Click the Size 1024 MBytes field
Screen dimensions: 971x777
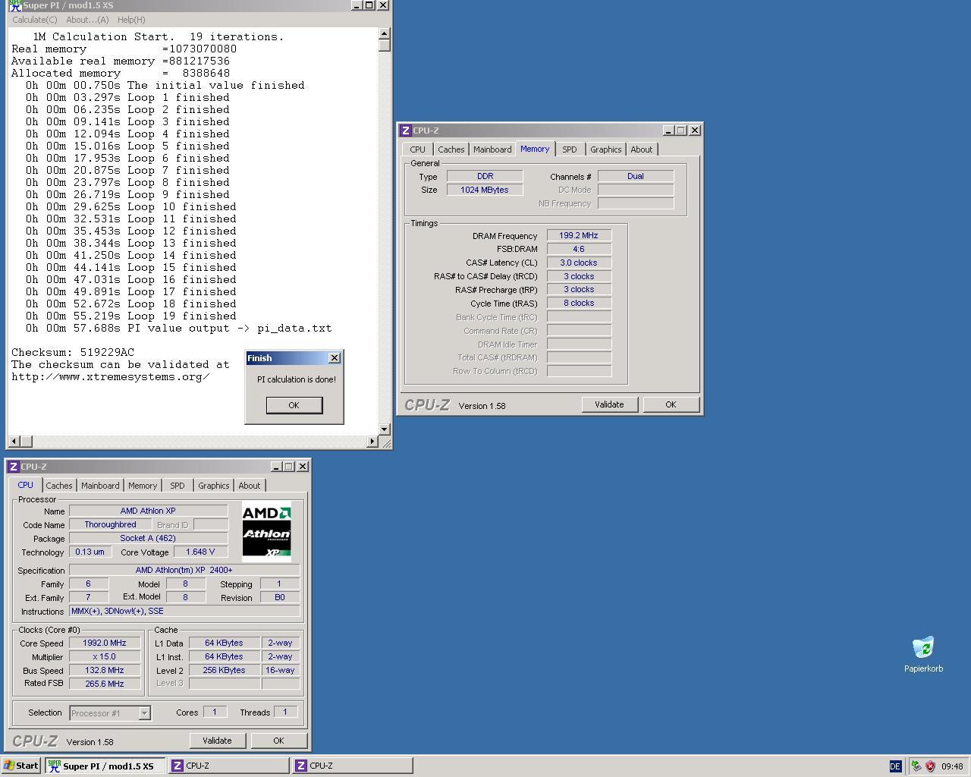click(485, 190)
